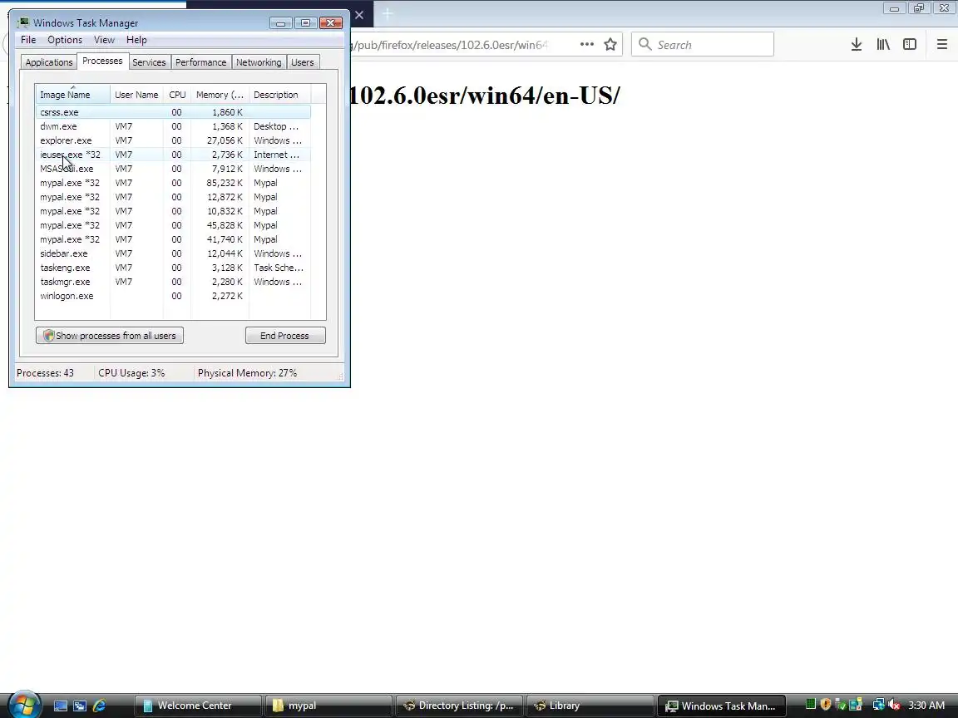
Task: Click the green CPU meter tray icon
Action: (811, 705)
